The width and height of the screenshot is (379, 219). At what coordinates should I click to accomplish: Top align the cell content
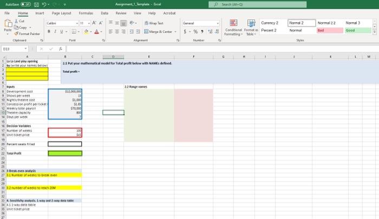pyautogui.click(x=110, y=23)
